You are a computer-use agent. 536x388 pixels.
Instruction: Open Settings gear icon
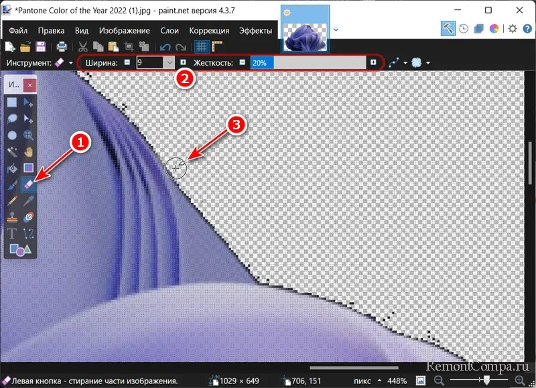tap(513, 29)
